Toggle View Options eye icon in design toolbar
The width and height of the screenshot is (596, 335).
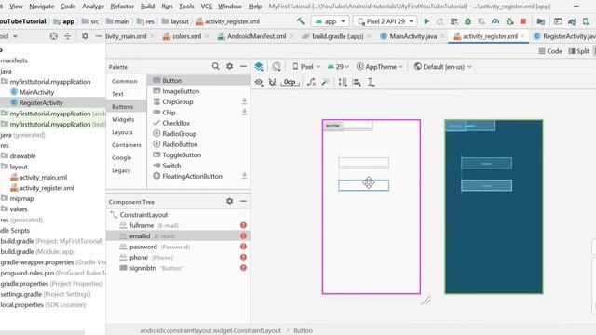[259, 82]
